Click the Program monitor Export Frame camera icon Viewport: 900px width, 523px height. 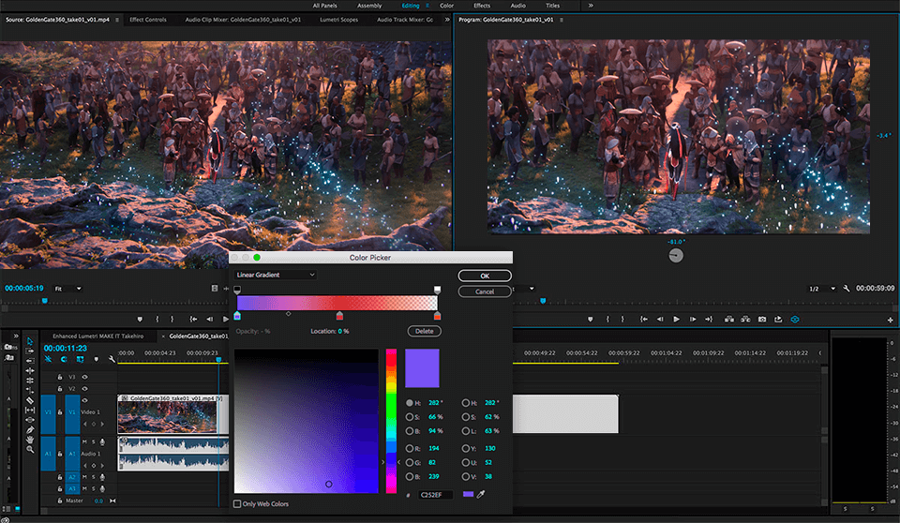tap(761, 320)
